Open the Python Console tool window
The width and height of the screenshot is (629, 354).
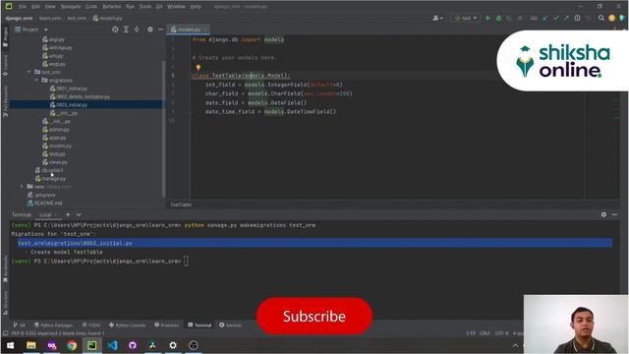[x=127, y=325]
